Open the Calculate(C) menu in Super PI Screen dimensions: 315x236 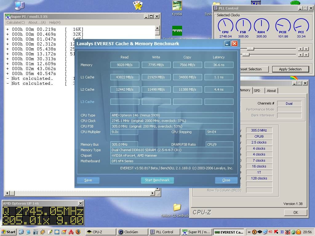16,22
